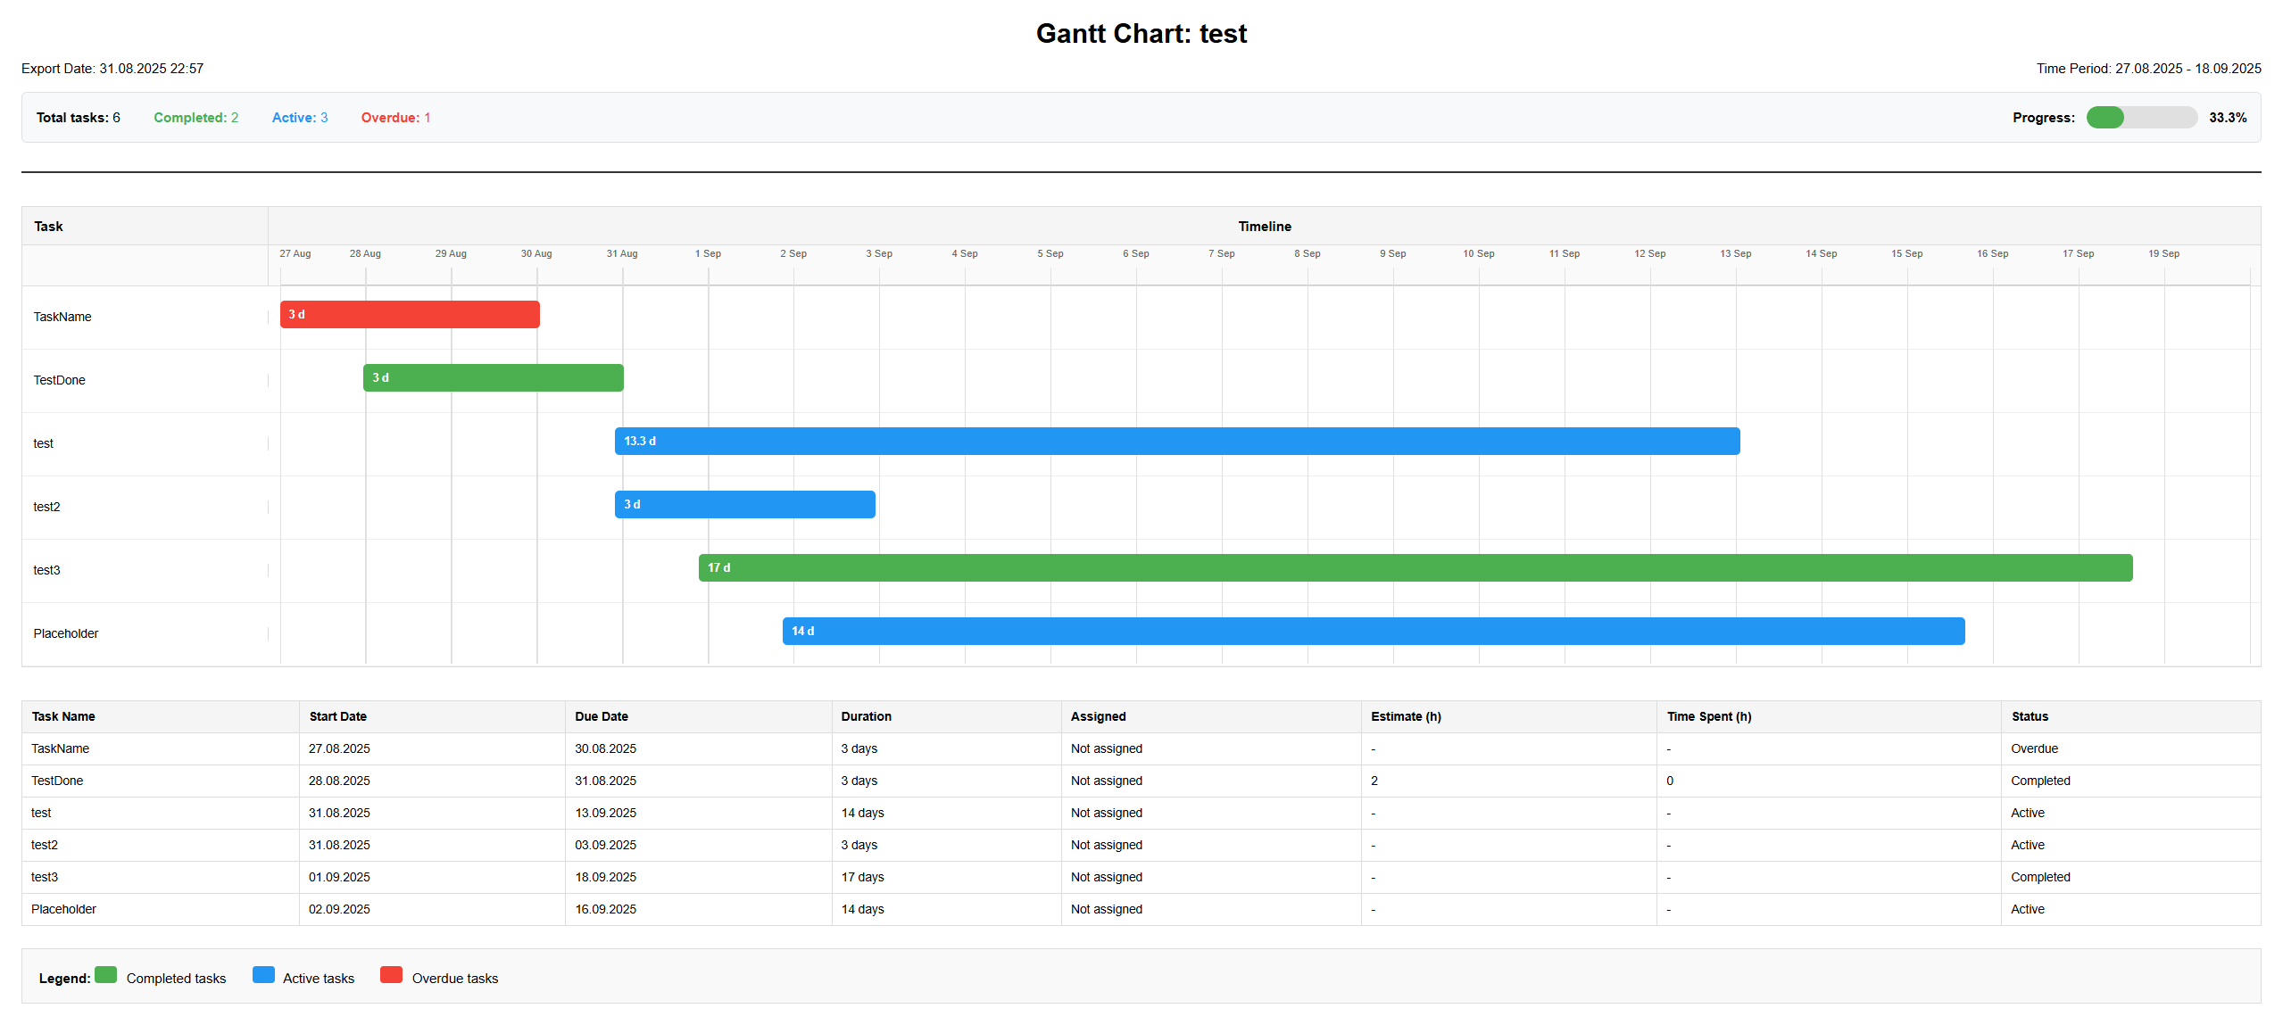This screenshot has height=1025, width=2283.
Task: Click the Start Date column header
Action: click(x=337, y=716)
